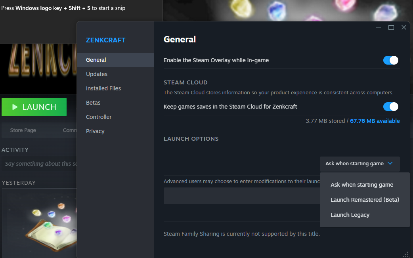Click the '3.77 MB stored' text
The width and height of the screenshot is (413, 258).
pos(325,121)
